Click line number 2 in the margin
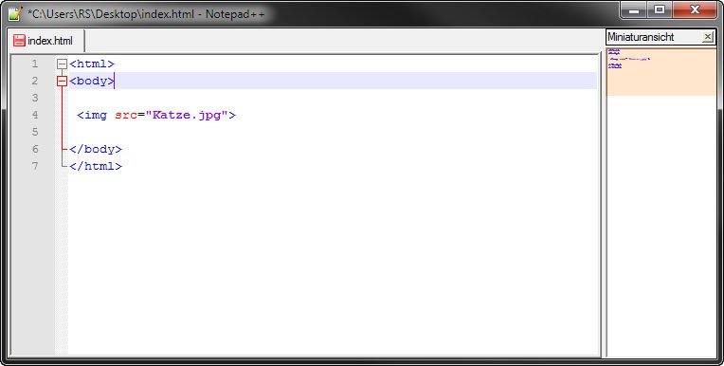The height and width of the screenshot is (366, 724). click(35, 81)
